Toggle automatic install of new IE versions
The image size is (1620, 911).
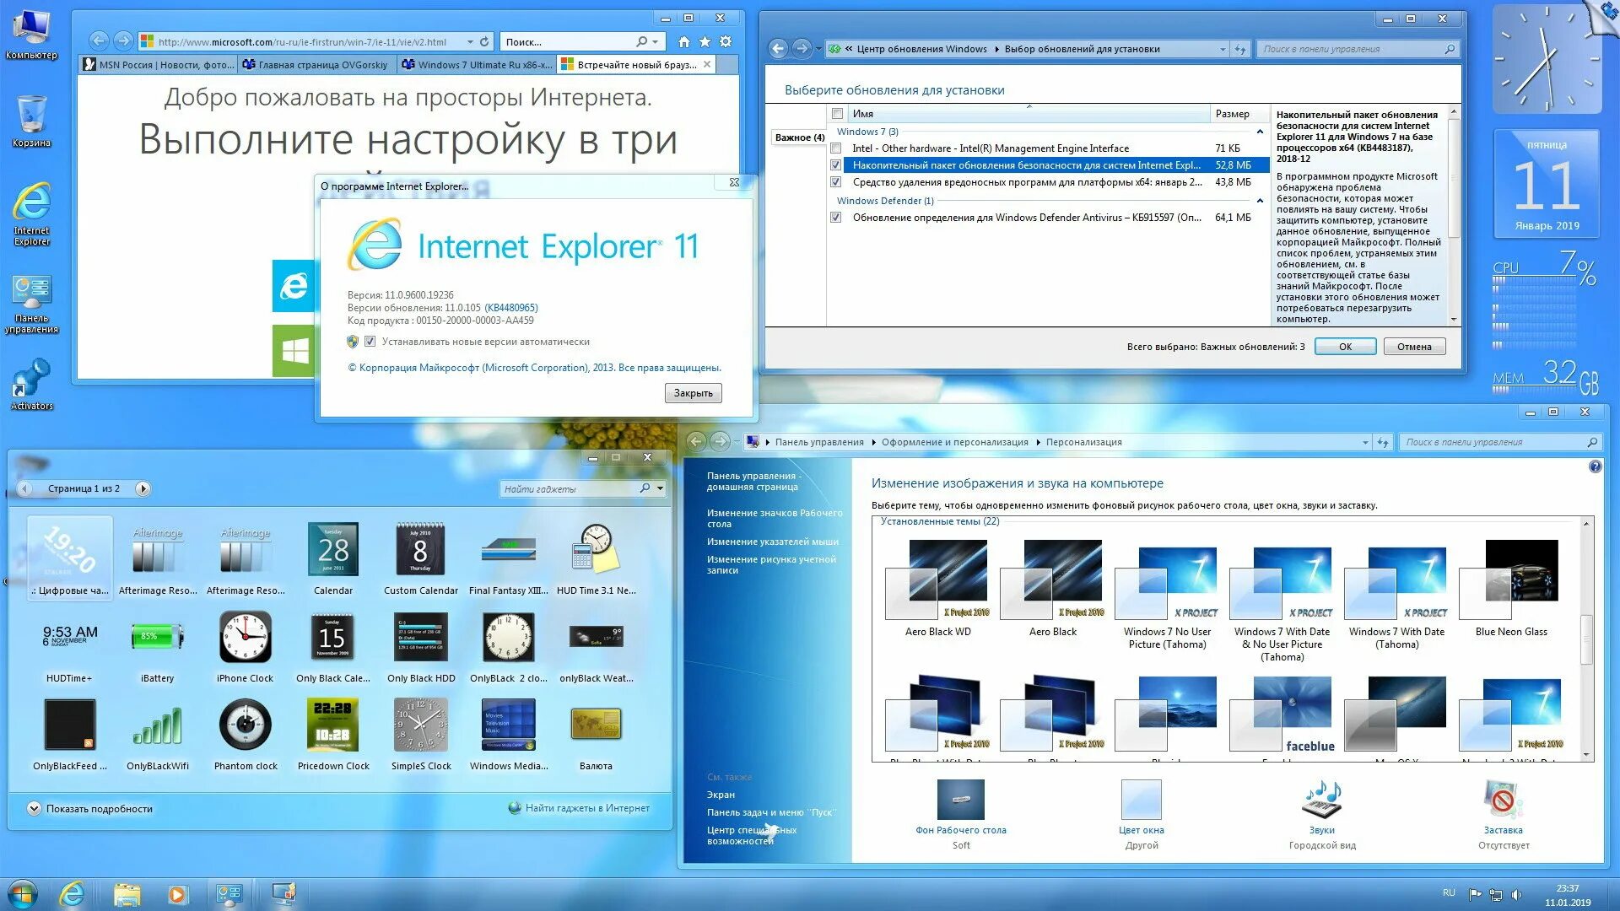tap(370, 342)
